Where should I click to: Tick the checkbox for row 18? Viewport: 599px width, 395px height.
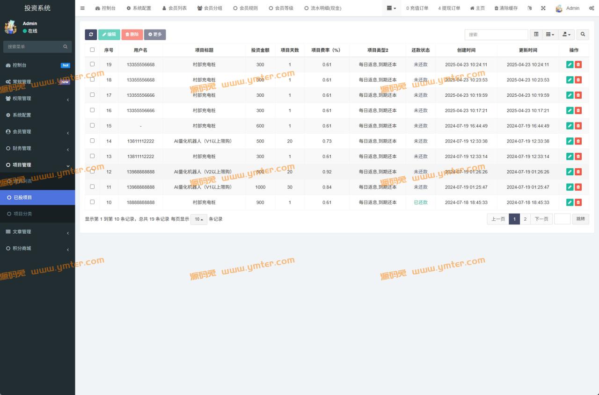[92, 79]
